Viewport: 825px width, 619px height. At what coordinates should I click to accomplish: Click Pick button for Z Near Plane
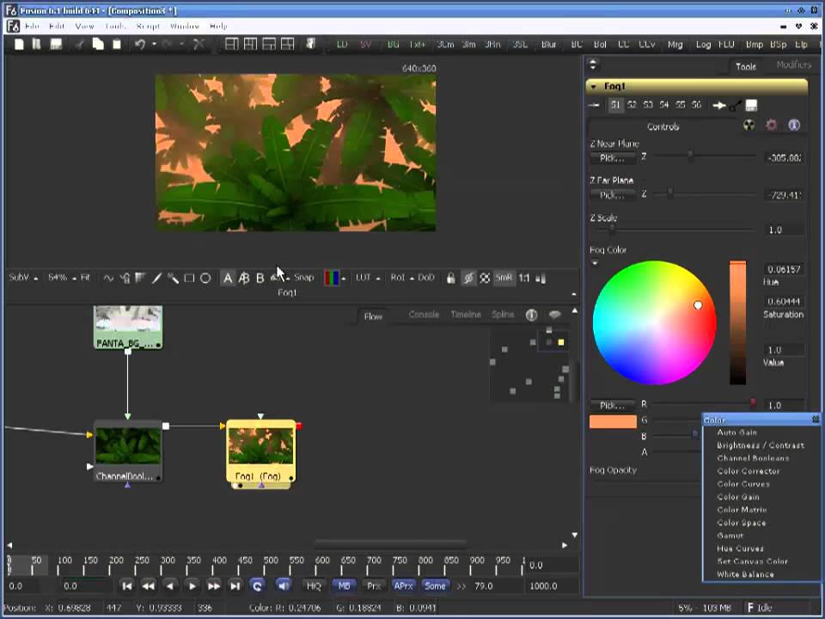coord(612,157)
